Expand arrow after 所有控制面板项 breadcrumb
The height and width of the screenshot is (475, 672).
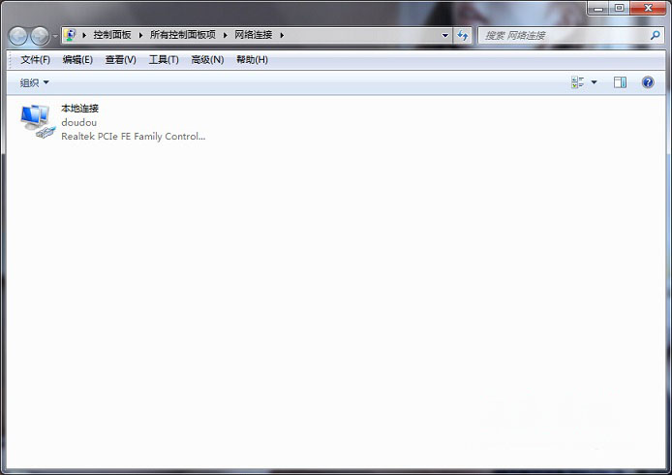coord(226,35)
